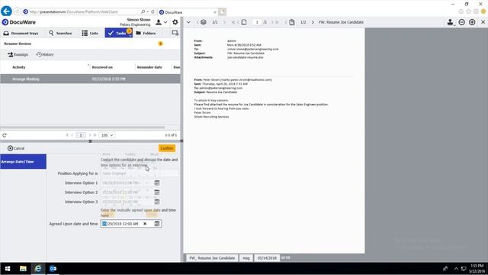This screenshot has width=488, height=275.
Task: Select the Arrange Meeting task row
Action: click(90, 79)
